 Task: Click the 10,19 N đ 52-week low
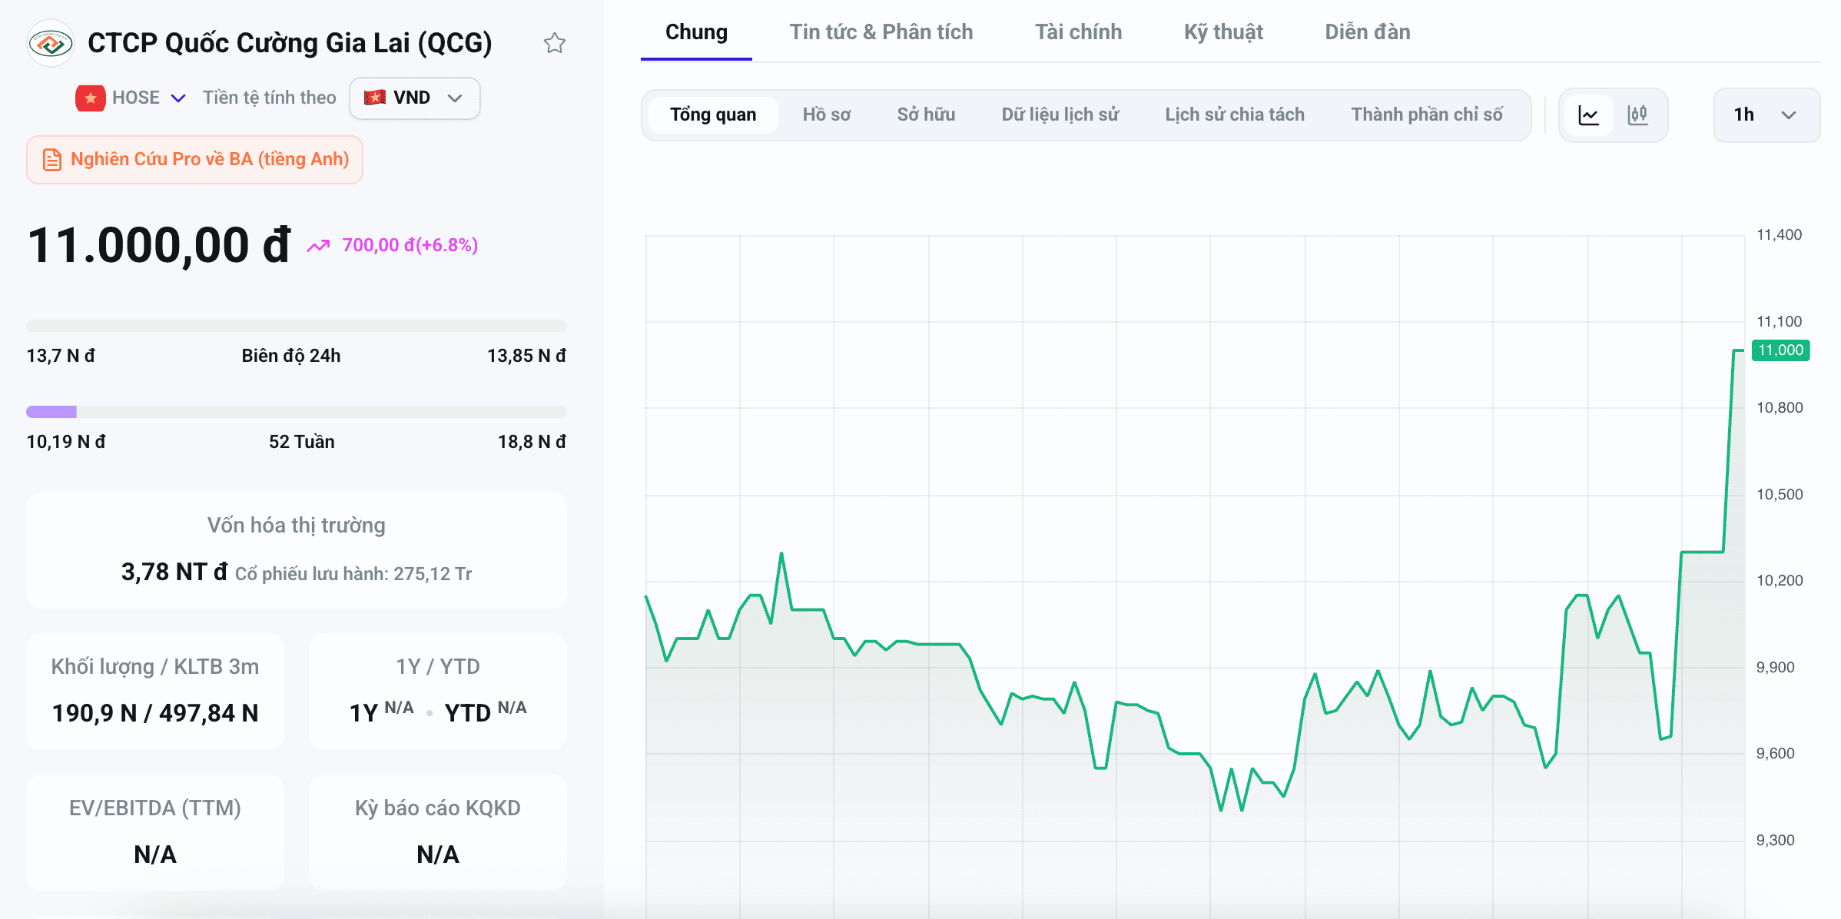pos(66,442)
